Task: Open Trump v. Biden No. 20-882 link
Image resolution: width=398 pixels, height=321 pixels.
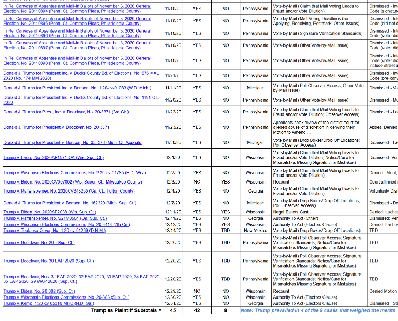Action: (39, 291)
